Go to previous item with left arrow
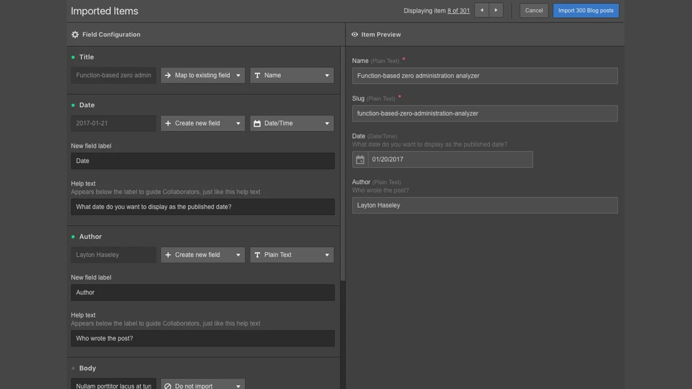 click(x=482, y=10)
